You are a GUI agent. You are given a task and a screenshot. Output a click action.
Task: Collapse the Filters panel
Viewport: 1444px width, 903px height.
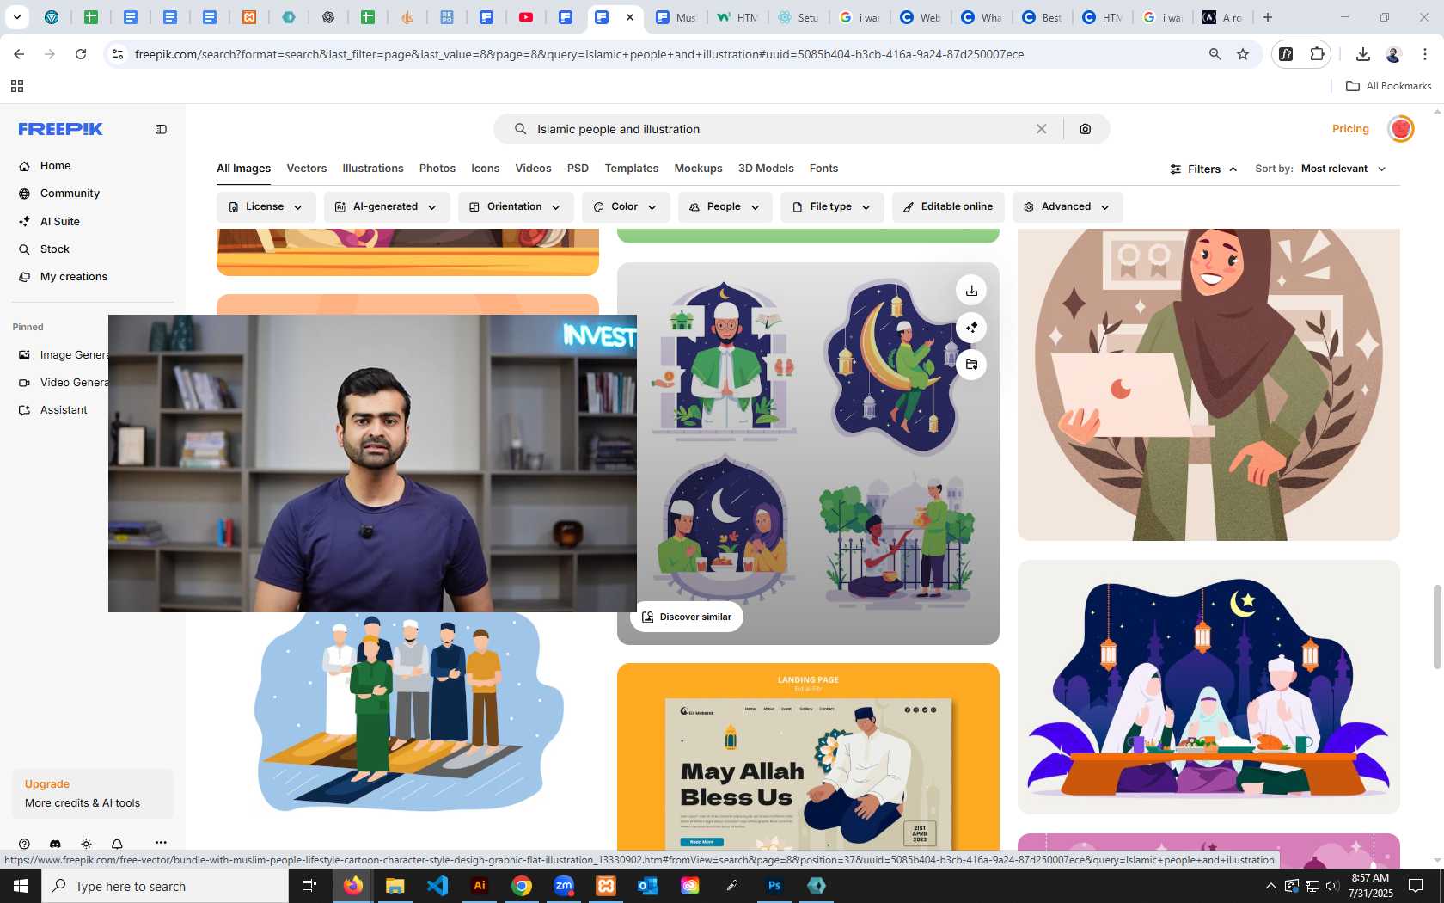pyautogui.click(x=1203, y=169)
